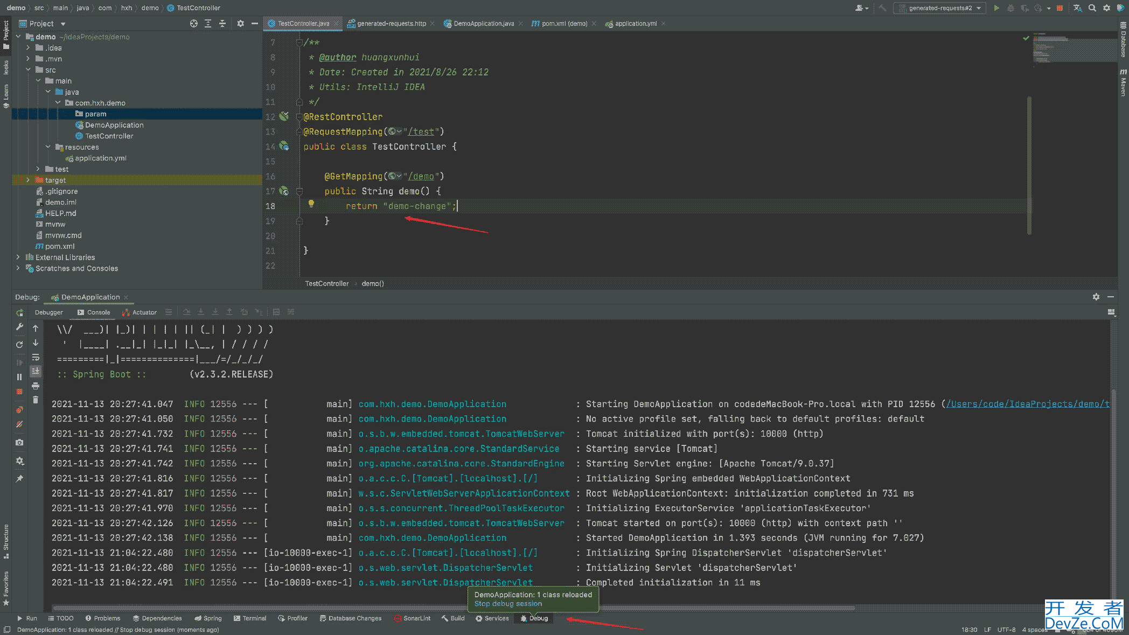Open the Translate icon in top toolbar
The image size is (1129, 635).
(x=1077, y=8)
